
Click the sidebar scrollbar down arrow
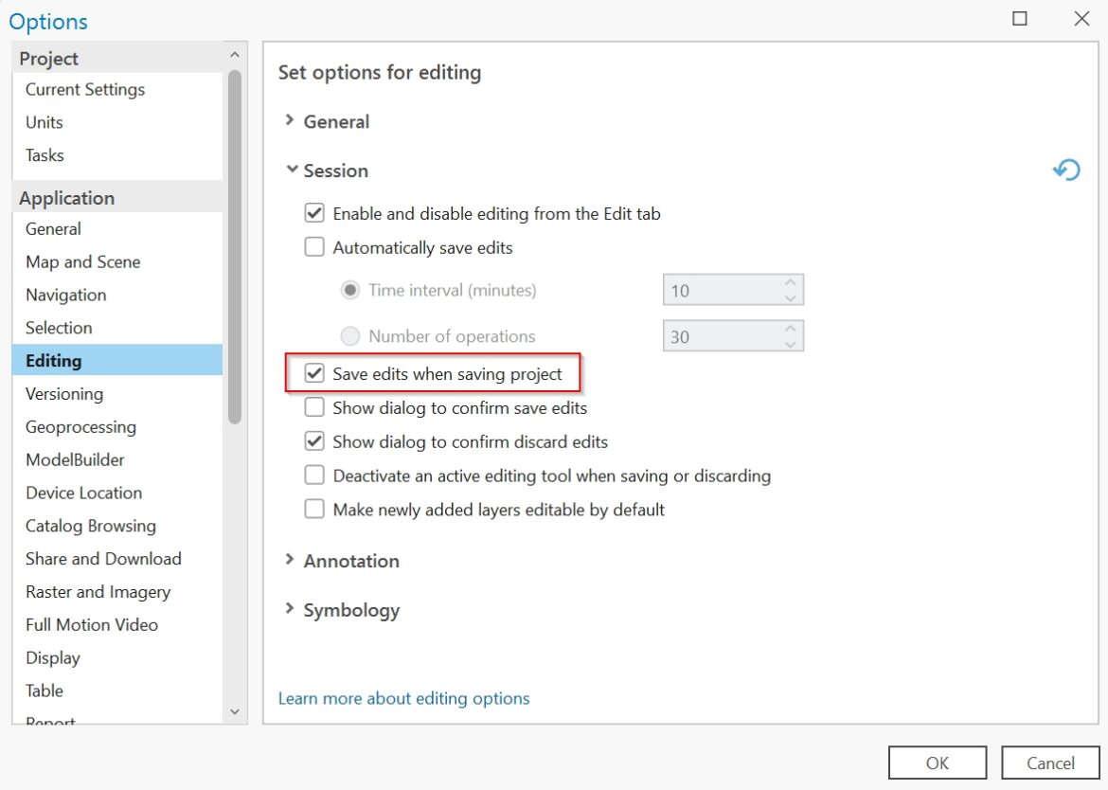(234, 711)
